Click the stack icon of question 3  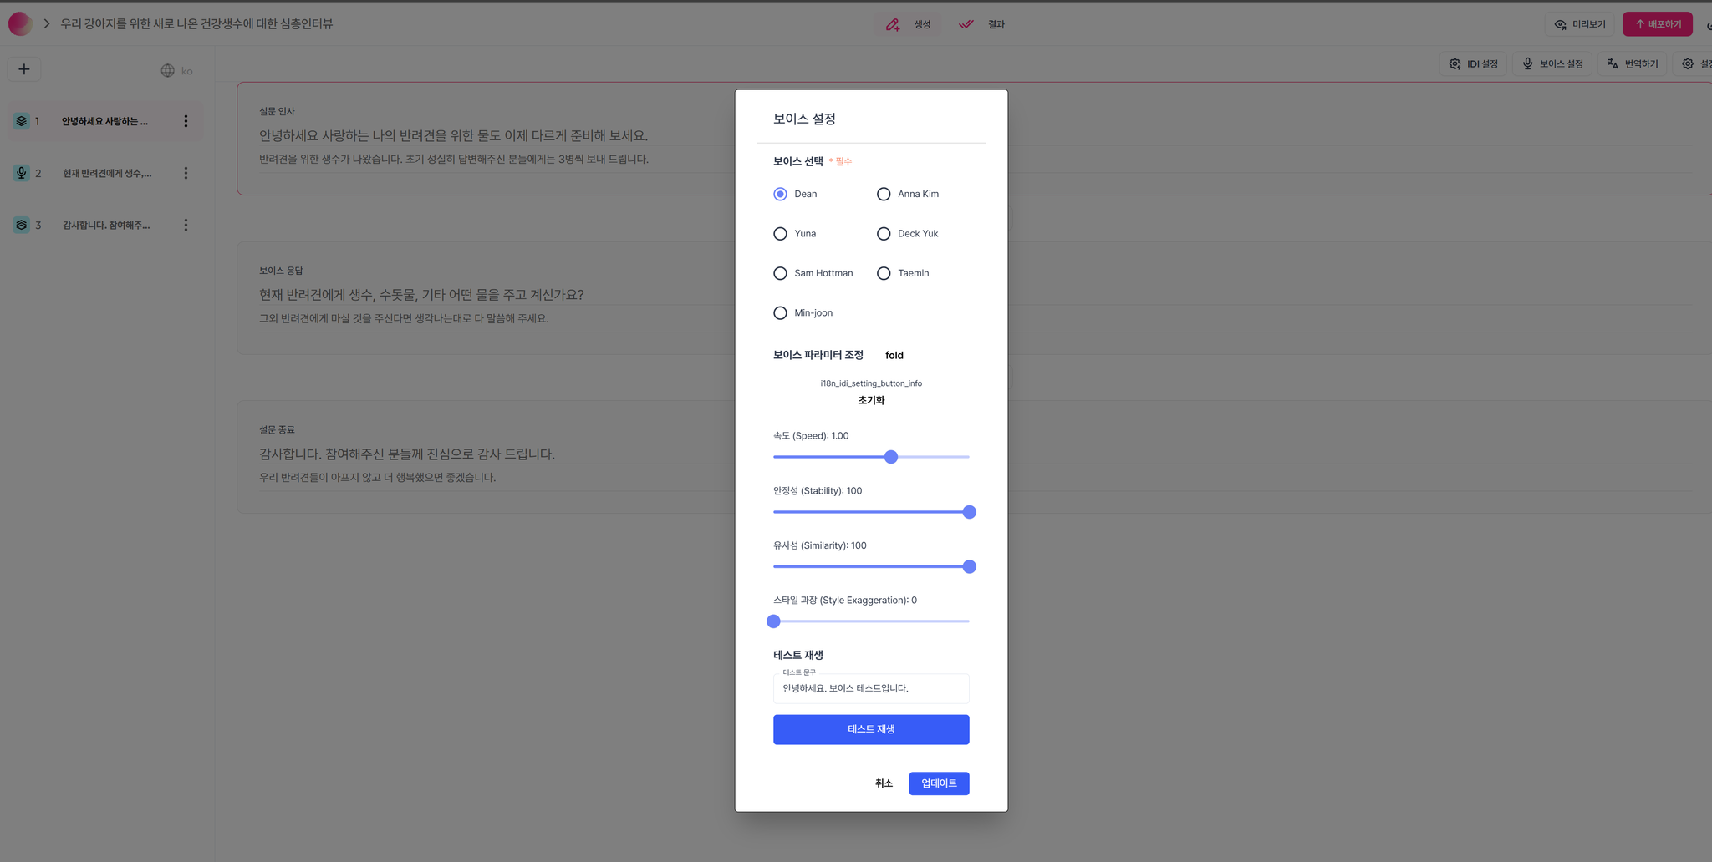(x=22, y=225)
